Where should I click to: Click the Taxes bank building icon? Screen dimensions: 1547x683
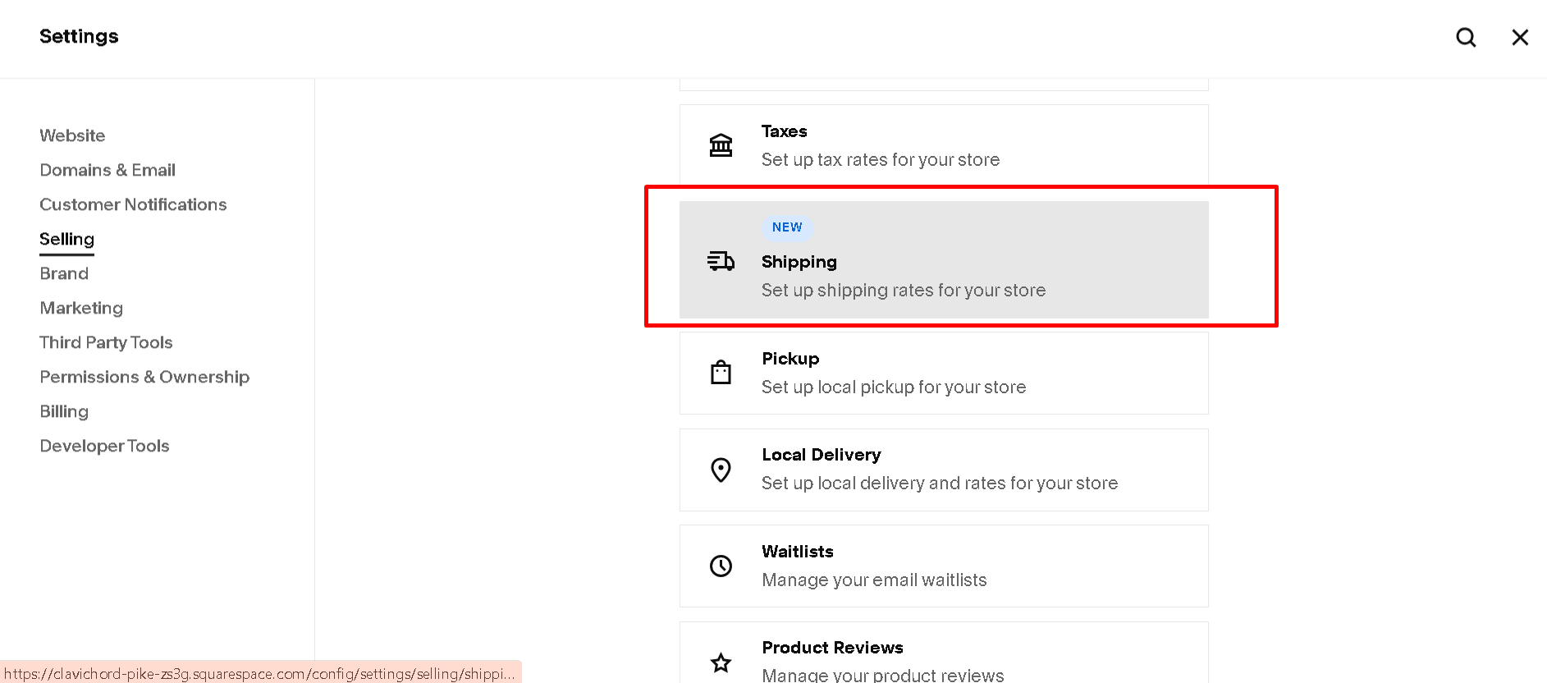click(721, 145)
